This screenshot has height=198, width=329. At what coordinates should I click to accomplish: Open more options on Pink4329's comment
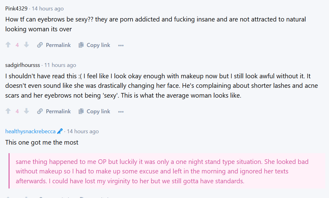pyautogui.click(x=121, y=45)
